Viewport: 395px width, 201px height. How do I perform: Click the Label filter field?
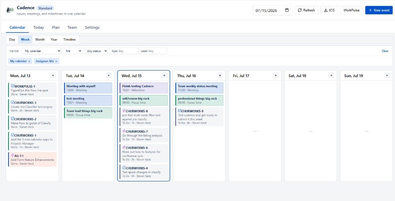coord(153,51)
